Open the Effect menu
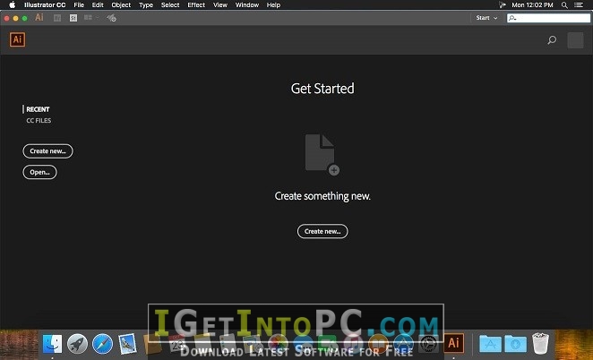Image resolution: width=593 pixels, height=360 pixels. (196, 4)
